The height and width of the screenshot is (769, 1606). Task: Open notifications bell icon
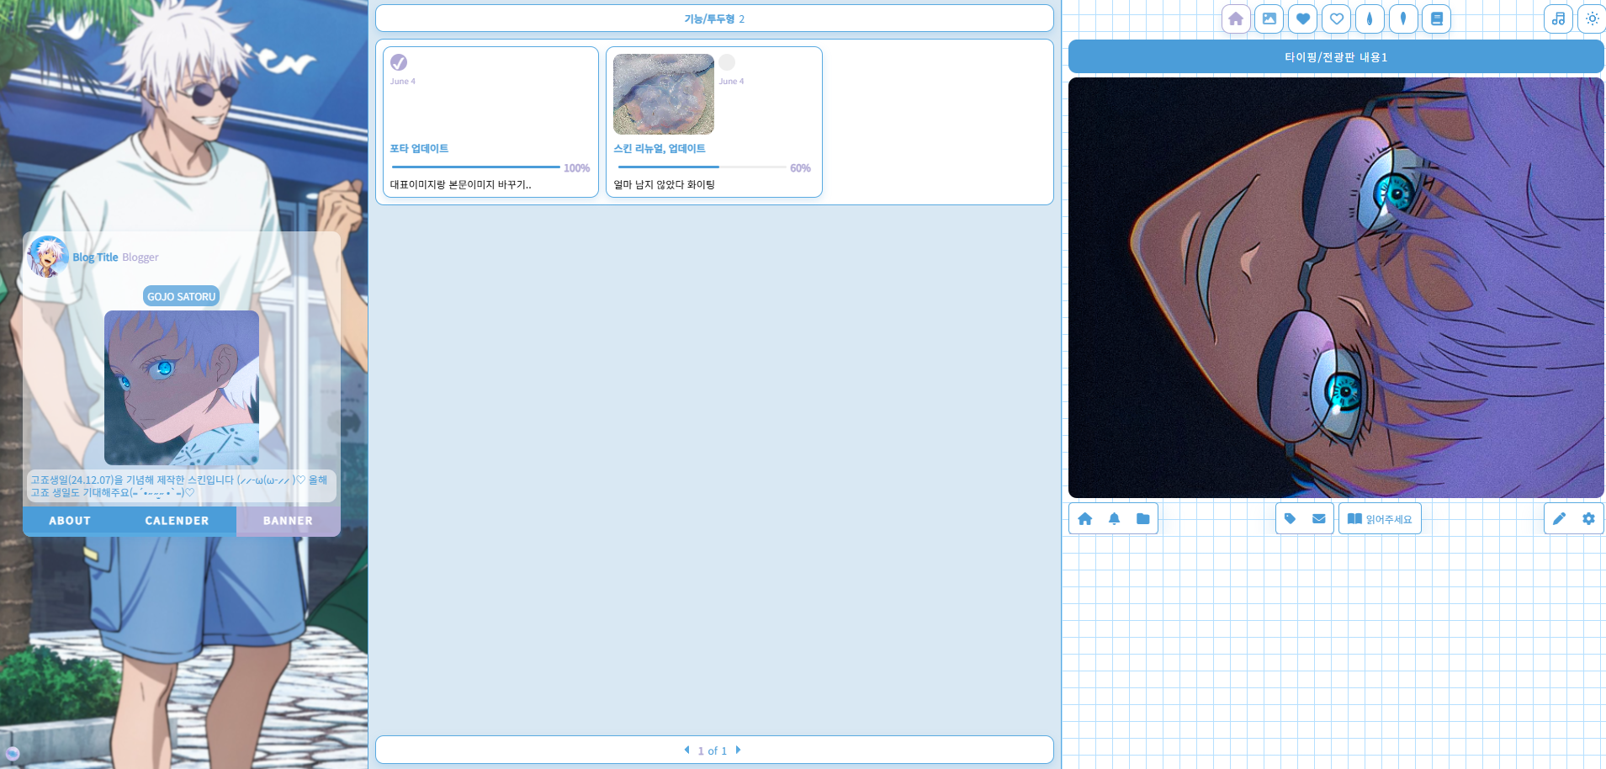click(x=1114, y=519)
